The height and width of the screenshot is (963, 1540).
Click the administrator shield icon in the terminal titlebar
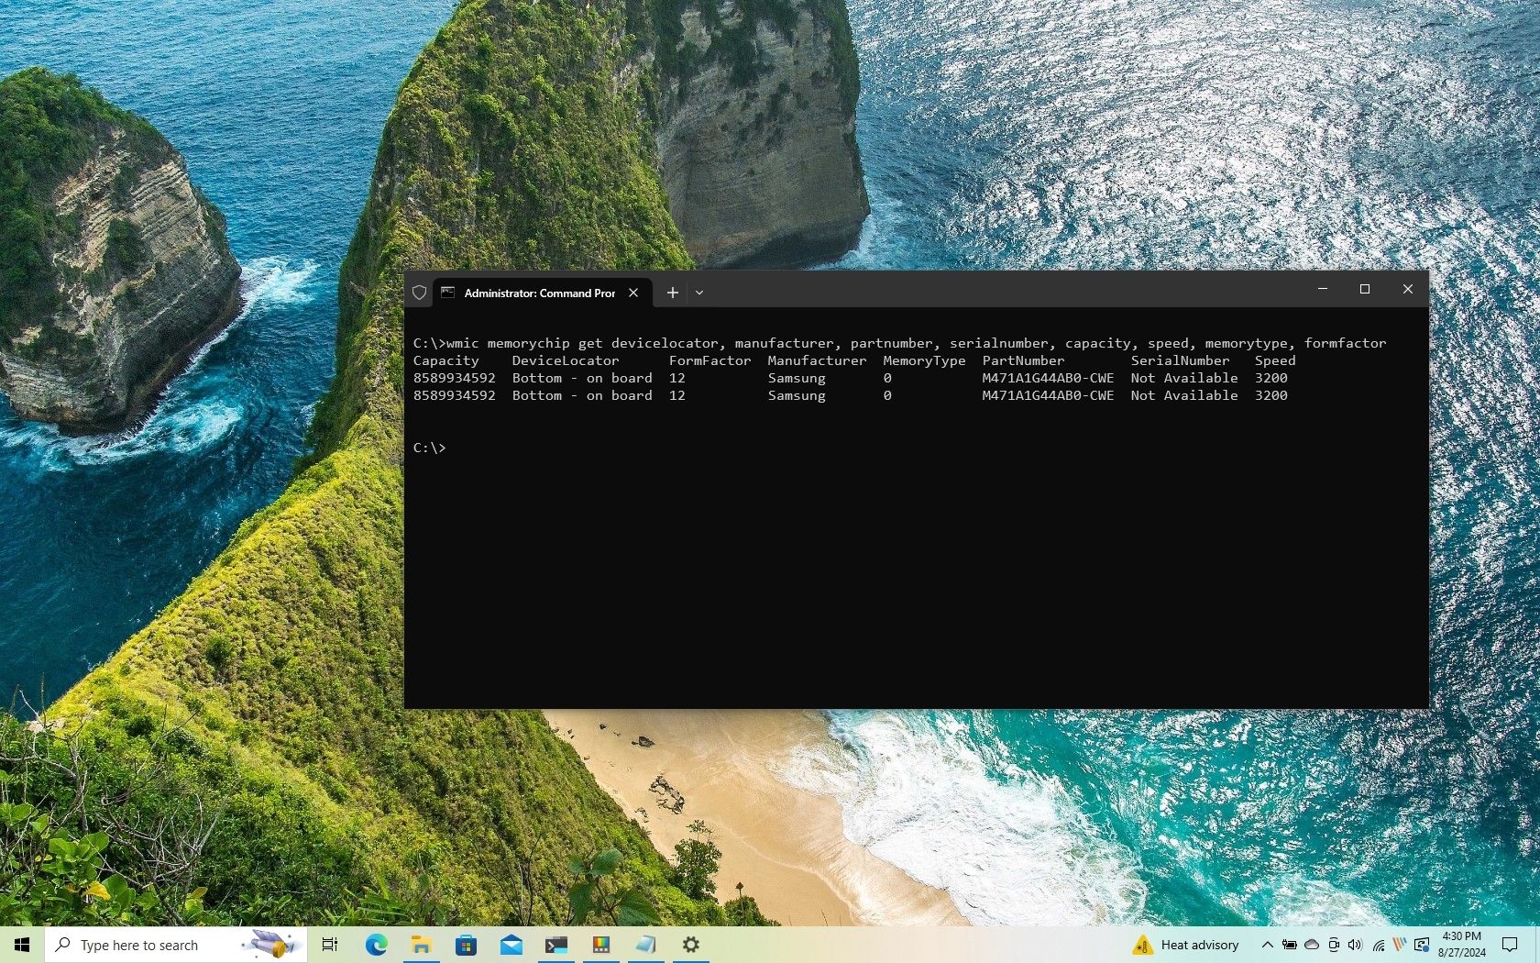pos(419,292)
